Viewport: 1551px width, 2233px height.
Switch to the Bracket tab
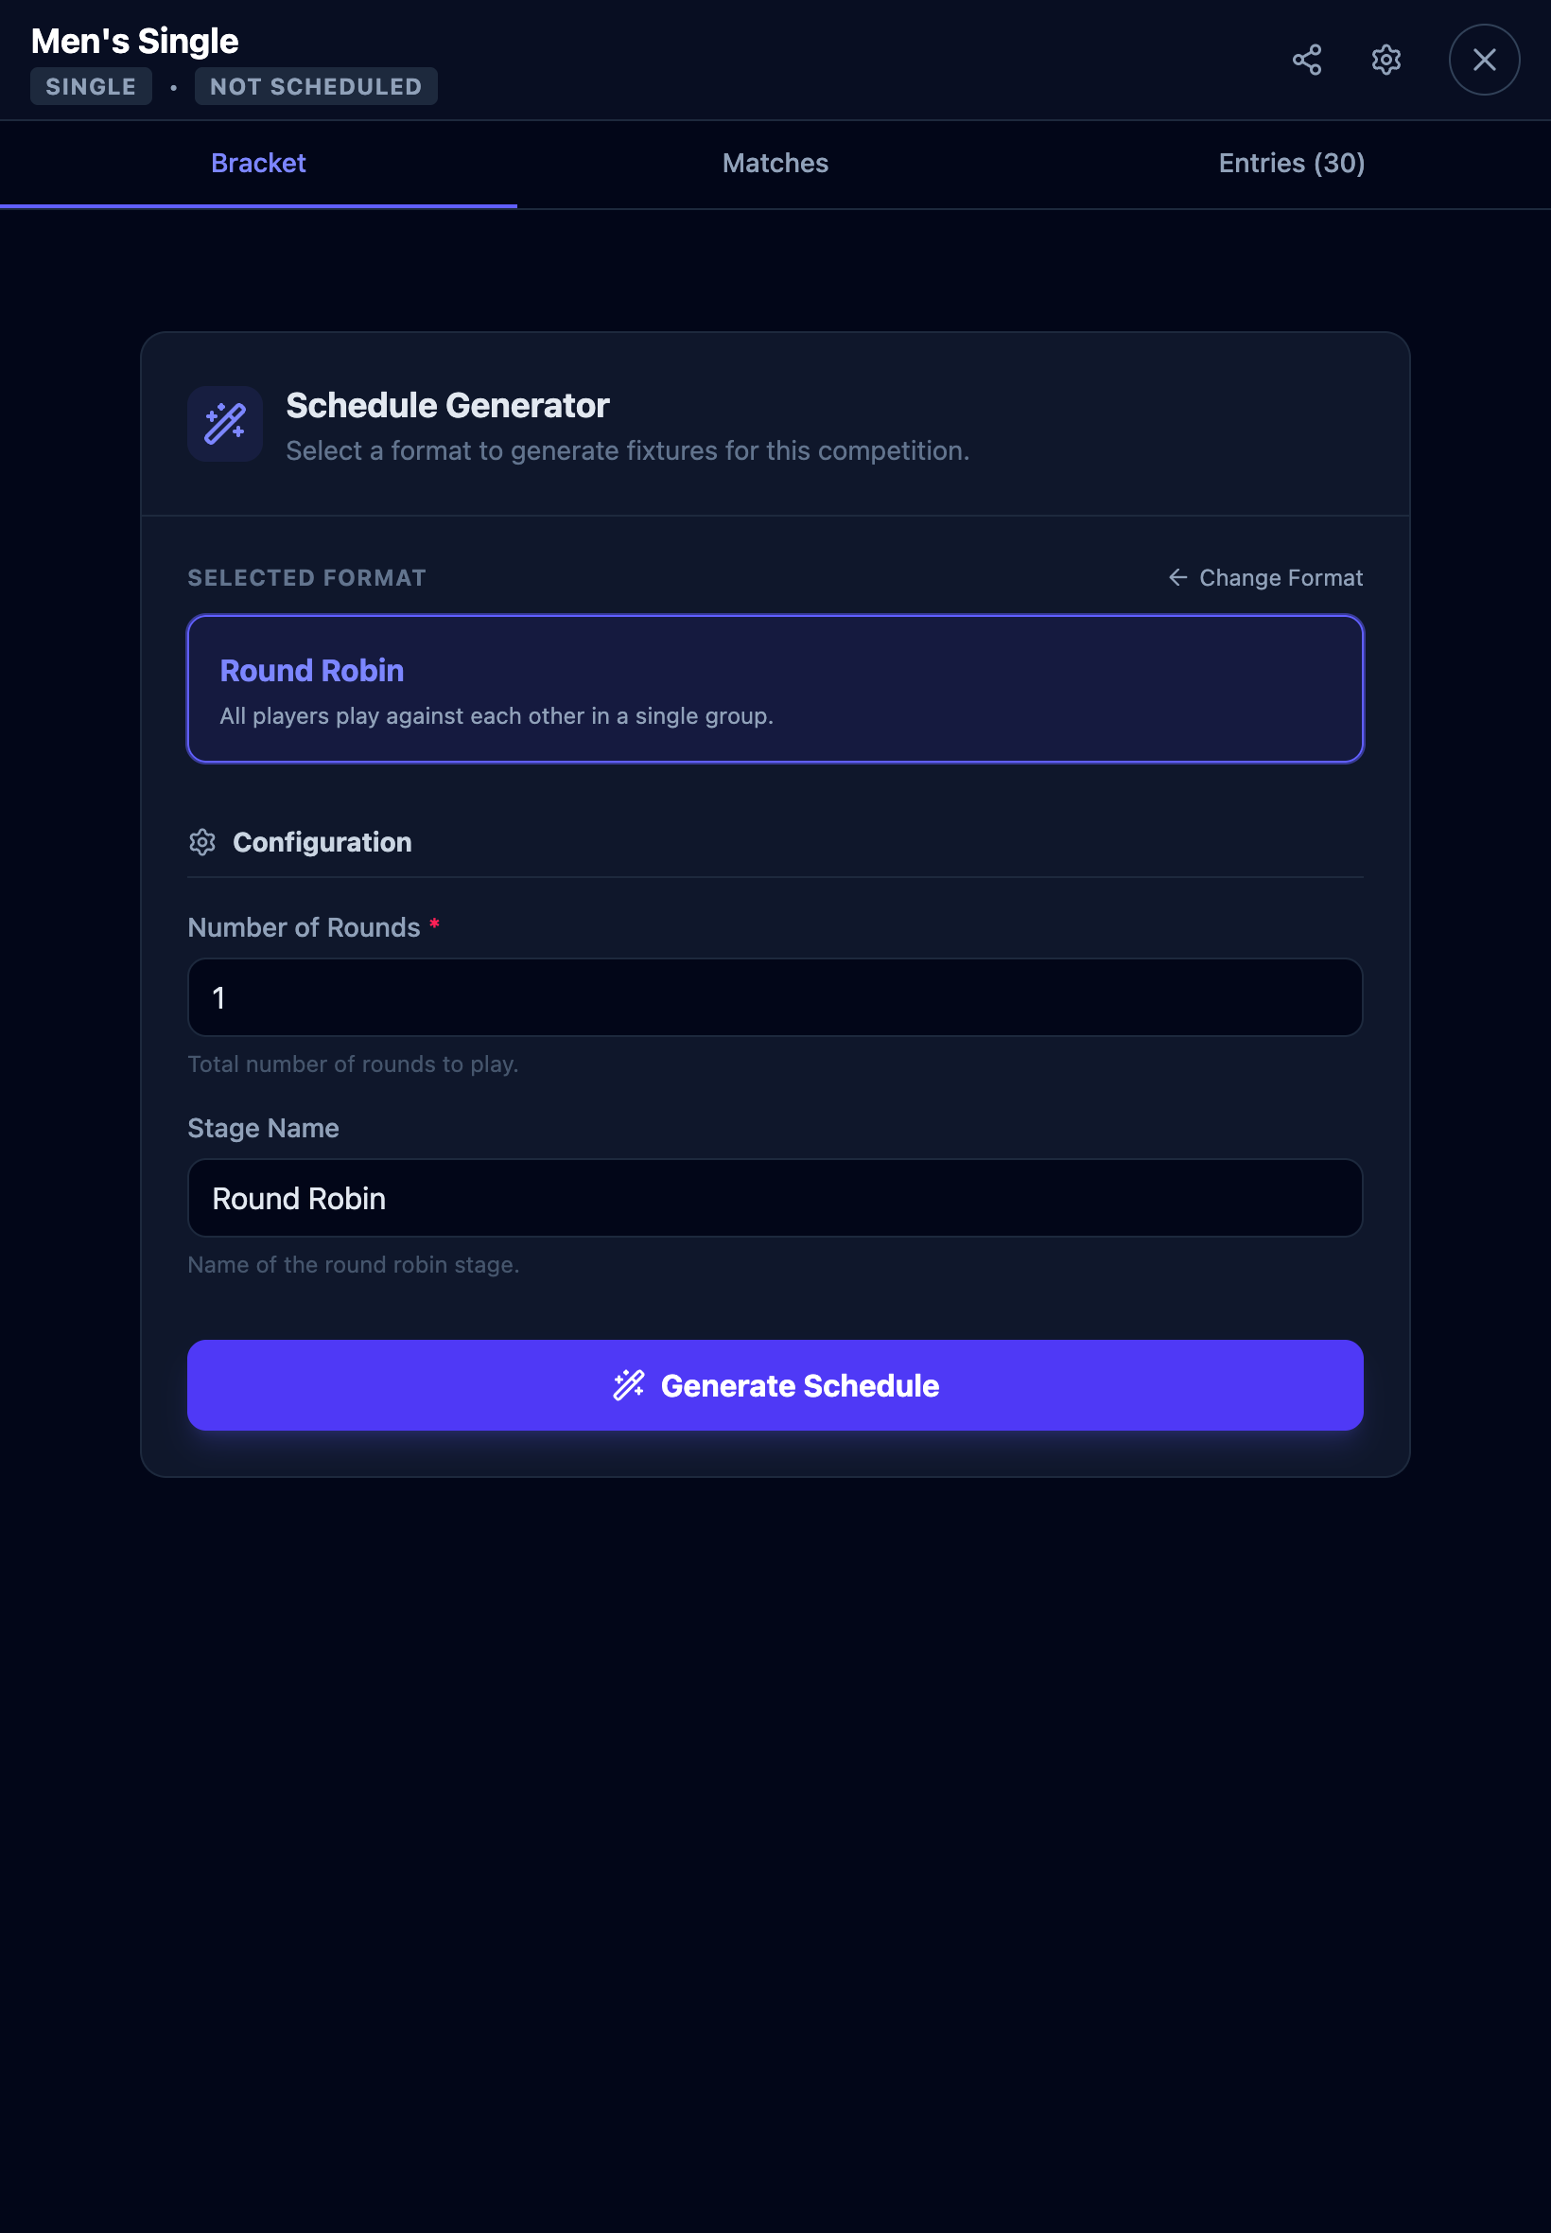click(258, 164)
